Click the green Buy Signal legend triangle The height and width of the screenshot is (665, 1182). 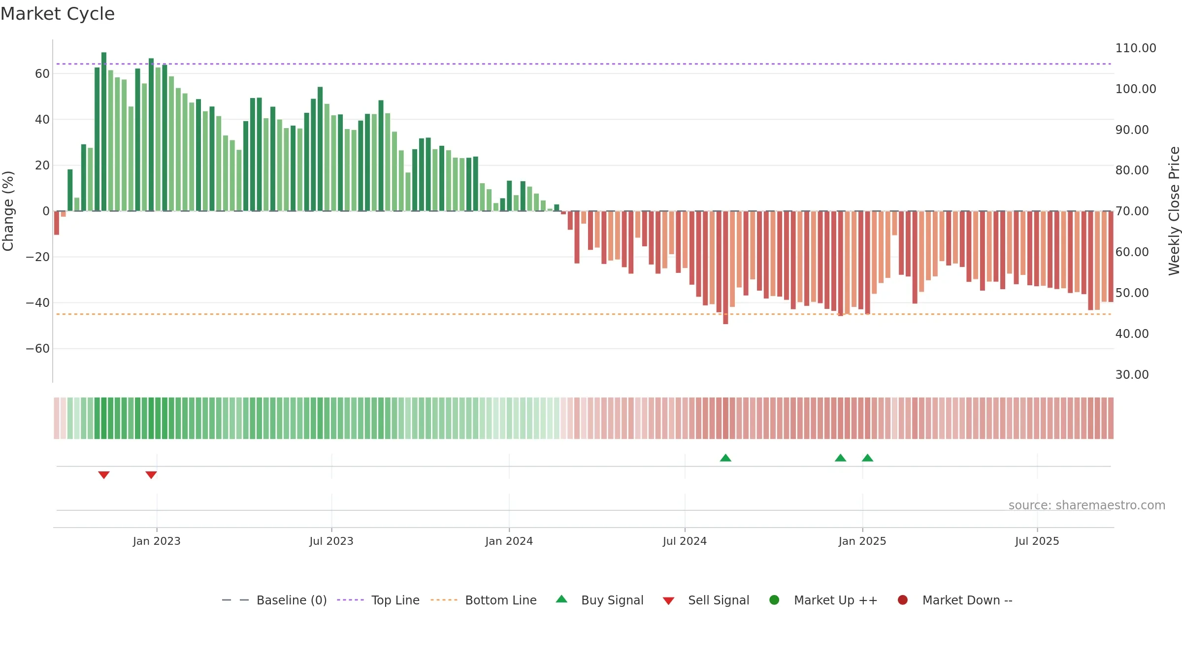(561, 599)
